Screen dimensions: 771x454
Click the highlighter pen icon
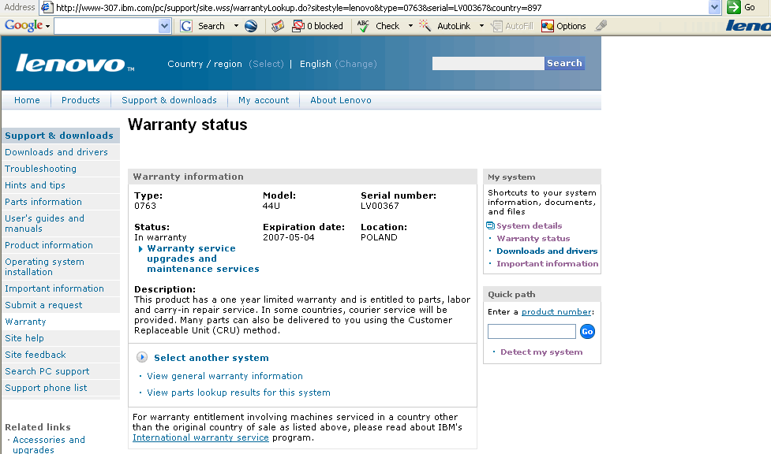(601, 25)
